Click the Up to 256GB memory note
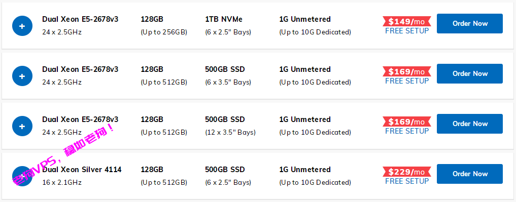Image resolution: width=516 pixels, height=202 pixels. [x=164, y=32]
